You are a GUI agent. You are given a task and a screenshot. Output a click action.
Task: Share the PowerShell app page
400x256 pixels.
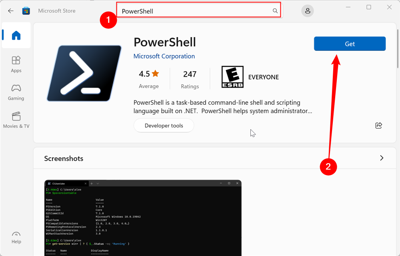(x=378, y=125)
